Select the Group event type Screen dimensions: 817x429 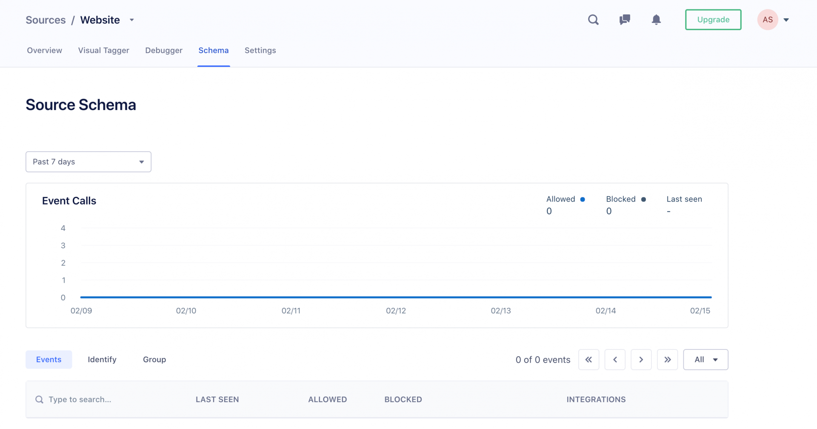click(x=154, y=359)
